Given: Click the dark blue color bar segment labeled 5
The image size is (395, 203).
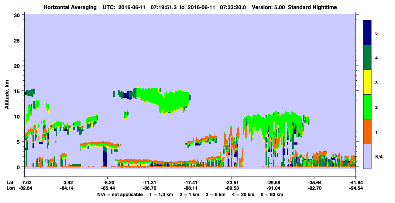Looking at the screenshot, I should coord(367,33).
